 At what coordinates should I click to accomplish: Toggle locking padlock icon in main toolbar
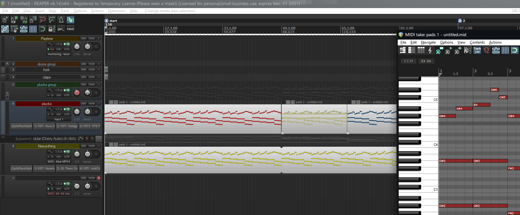(52, 29)
